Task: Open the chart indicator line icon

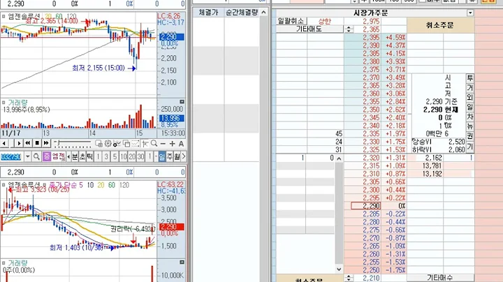Action: coord(117,144)
